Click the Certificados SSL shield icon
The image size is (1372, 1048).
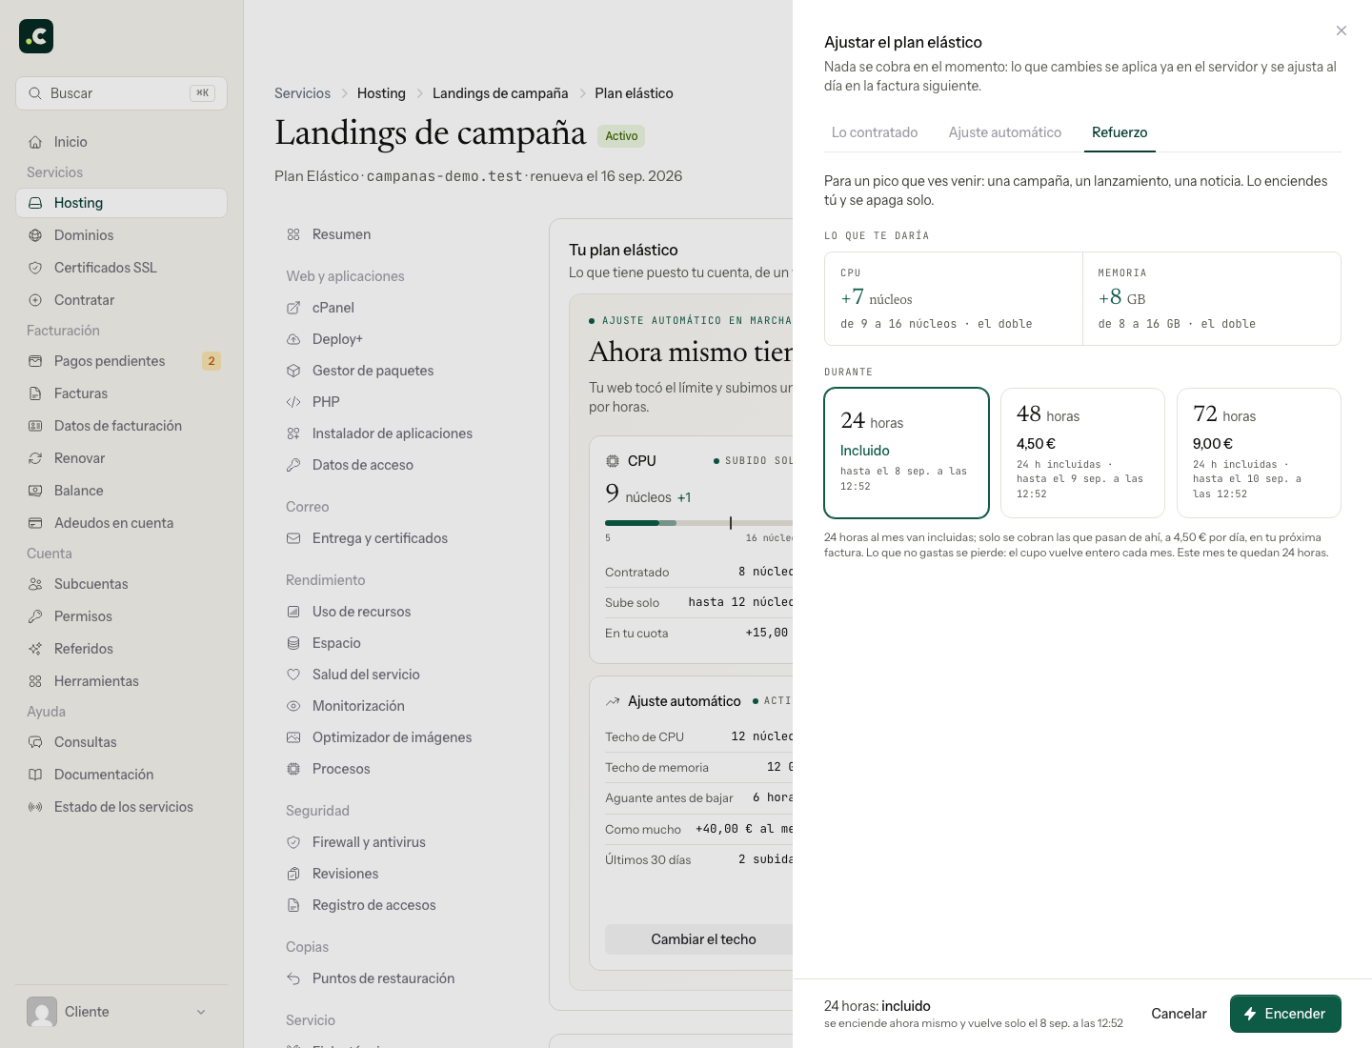tap(35, 268)
